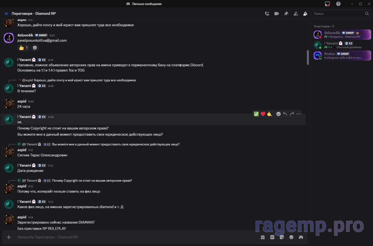Viewport: 373px width, 246px height.
Task: Add a reaction beside thumbs up count
Action: [35, 47]
